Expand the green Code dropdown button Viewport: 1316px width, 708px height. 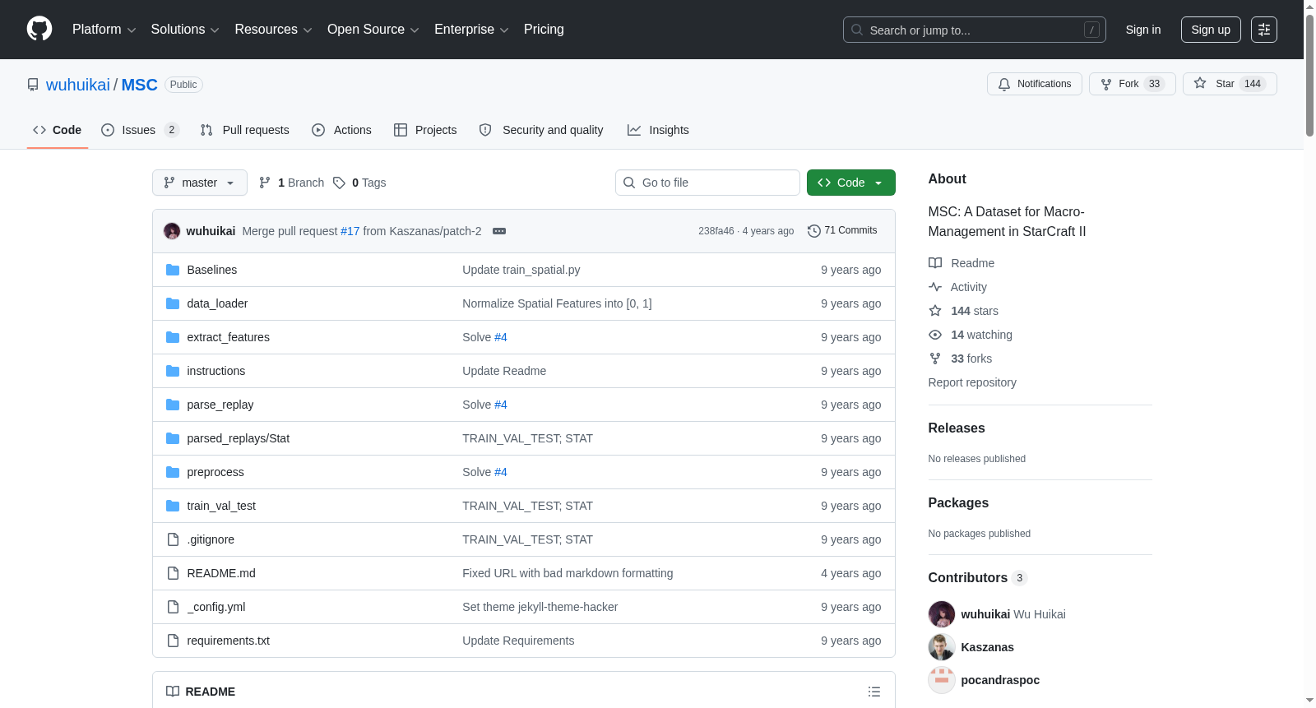tap(851, 183)
